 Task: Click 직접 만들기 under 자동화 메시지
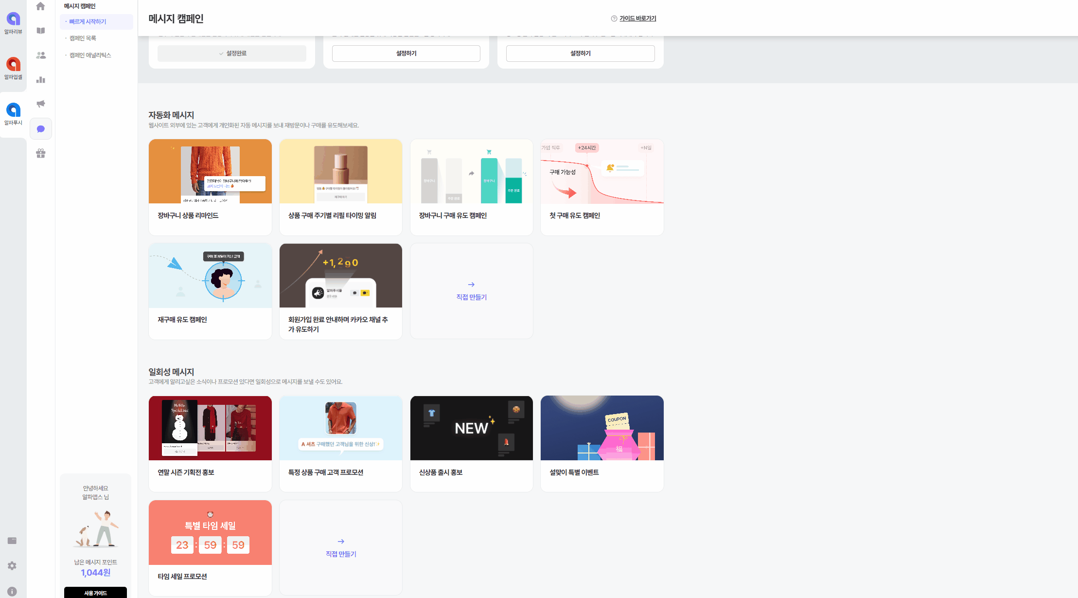click(471, 291)
